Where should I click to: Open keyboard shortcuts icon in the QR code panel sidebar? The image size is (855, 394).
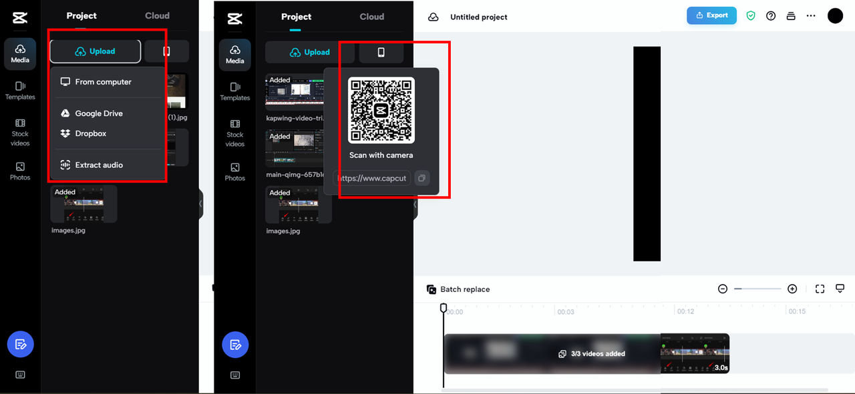[x=235, y=375]
